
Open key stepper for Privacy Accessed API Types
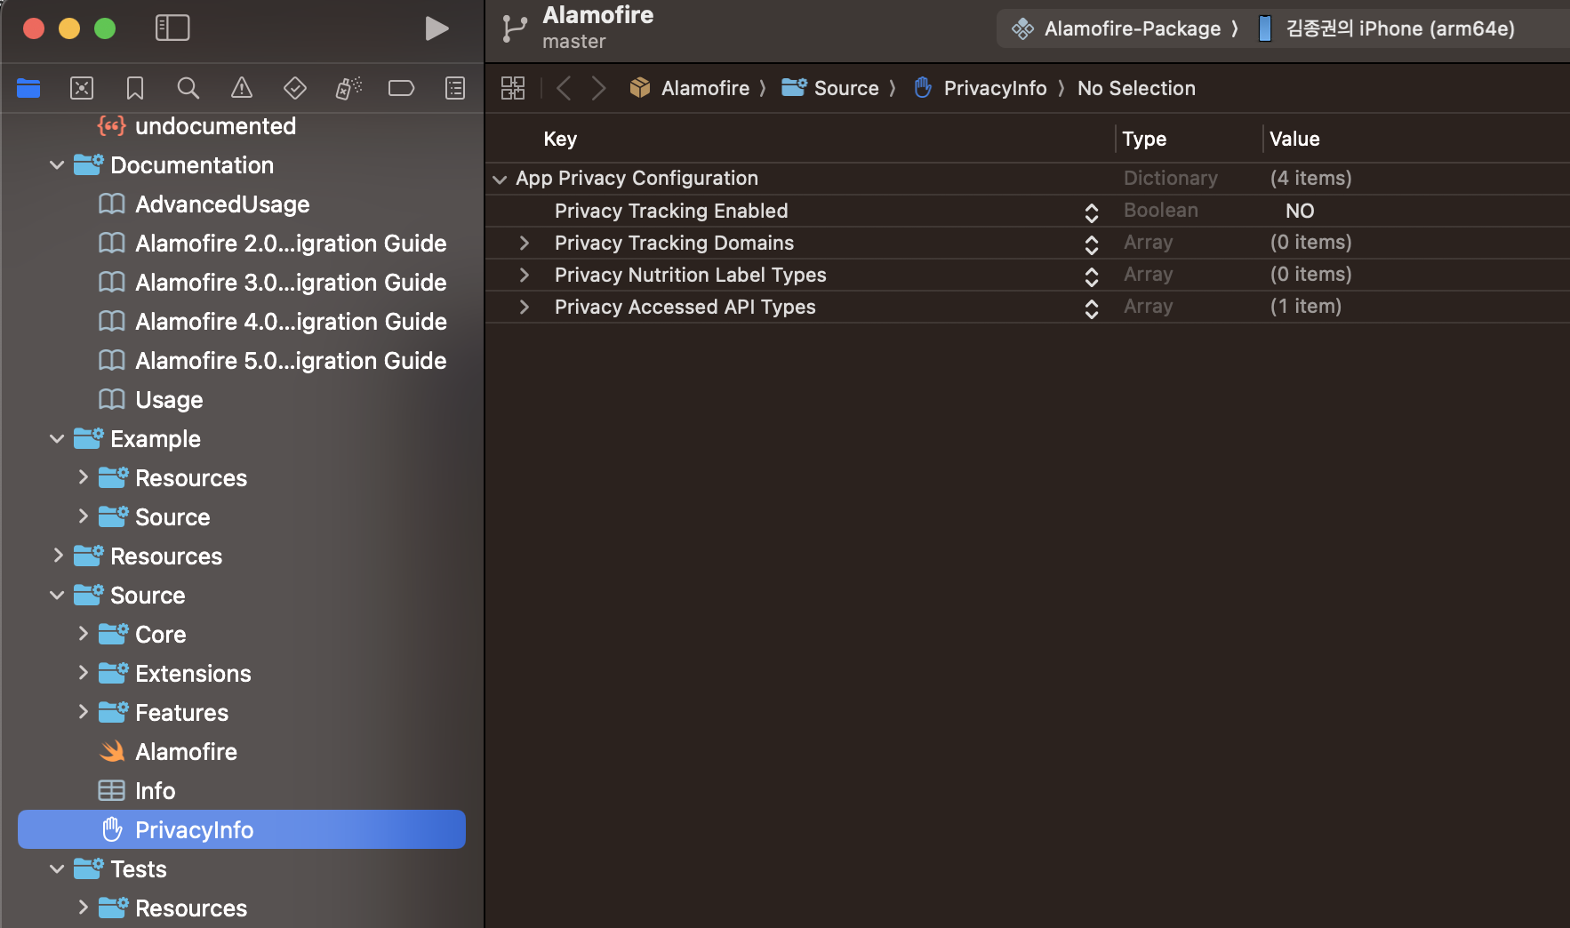click(x=1092, y=308)
